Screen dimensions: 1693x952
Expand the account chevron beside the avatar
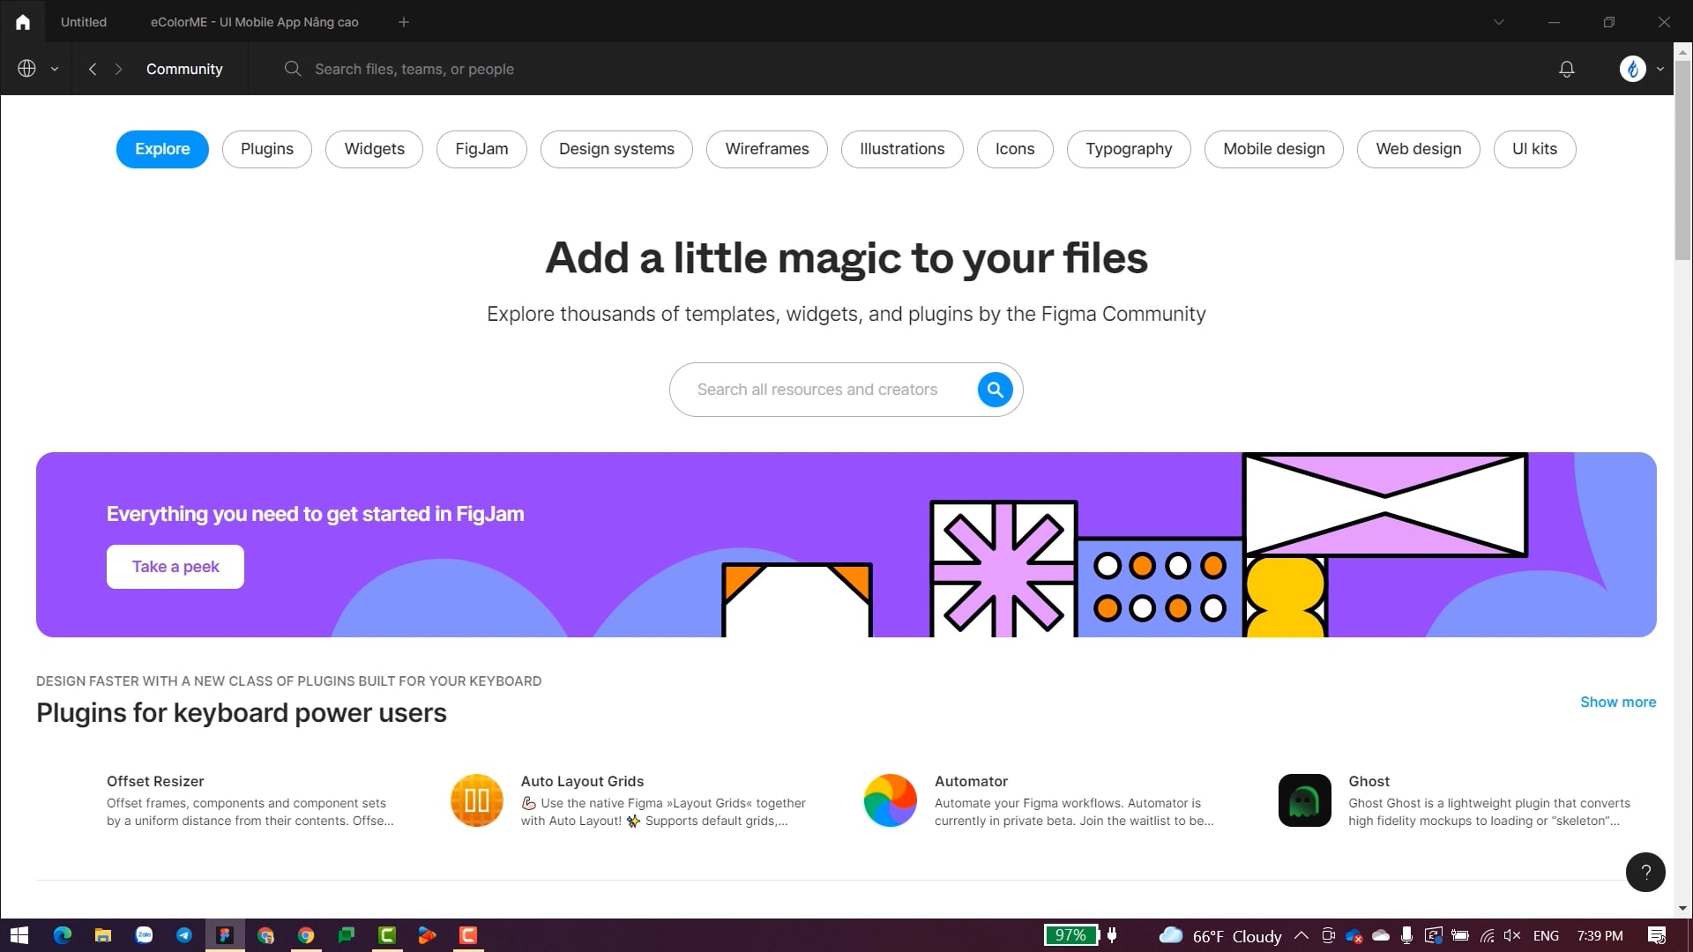(1660, 69)
